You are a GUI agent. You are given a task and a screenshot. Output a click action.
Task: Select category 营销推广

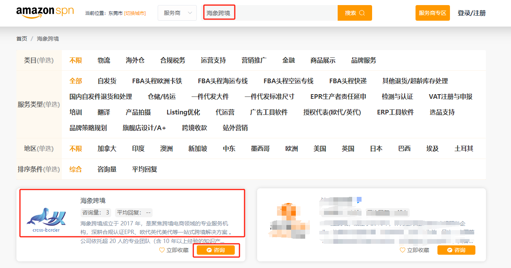[x=254, y=60]
